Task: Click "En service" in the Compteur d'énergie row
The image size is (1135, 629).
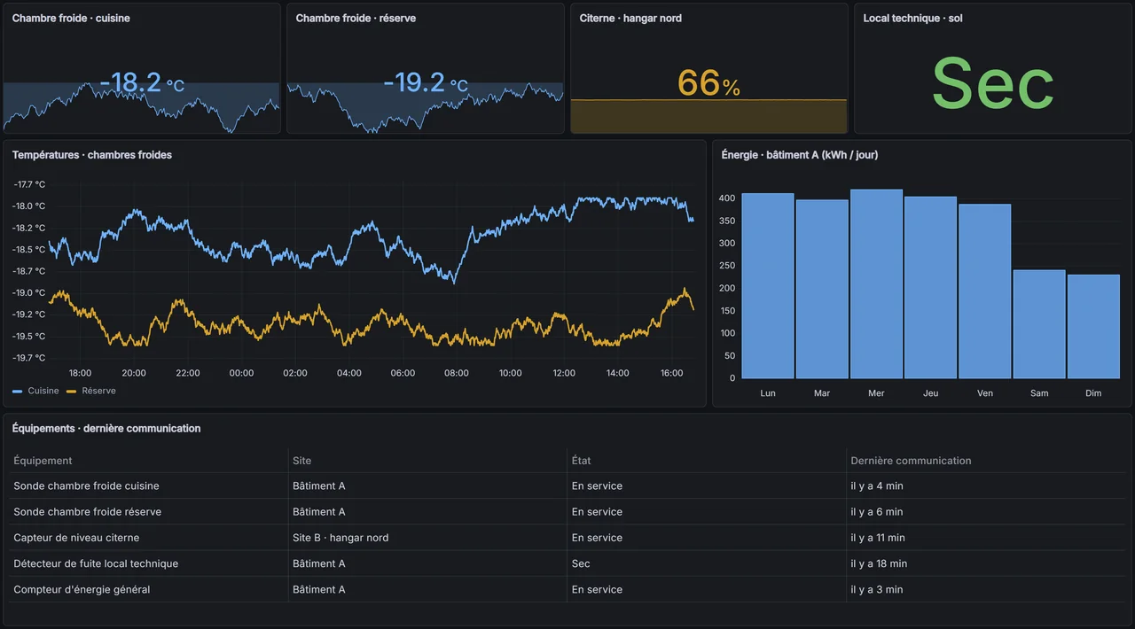Action: tap(707, 589)
